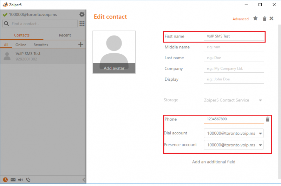This screenshot has width=281, height=186.
Task: Click the Last name field
Action: (234, 58)
